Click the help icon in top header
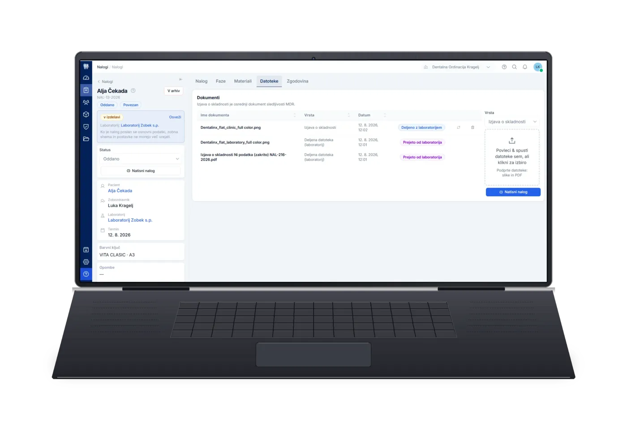The width and height of the screenshot is (627, 424). click(x=504, y=67)
